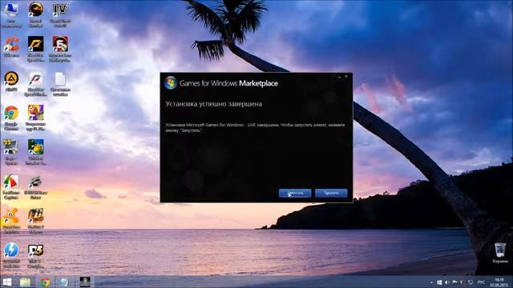Open the Google Chrome desktop shortcut
The width and height of the screenshot is (513, 288).
click(x=11, y=118)
